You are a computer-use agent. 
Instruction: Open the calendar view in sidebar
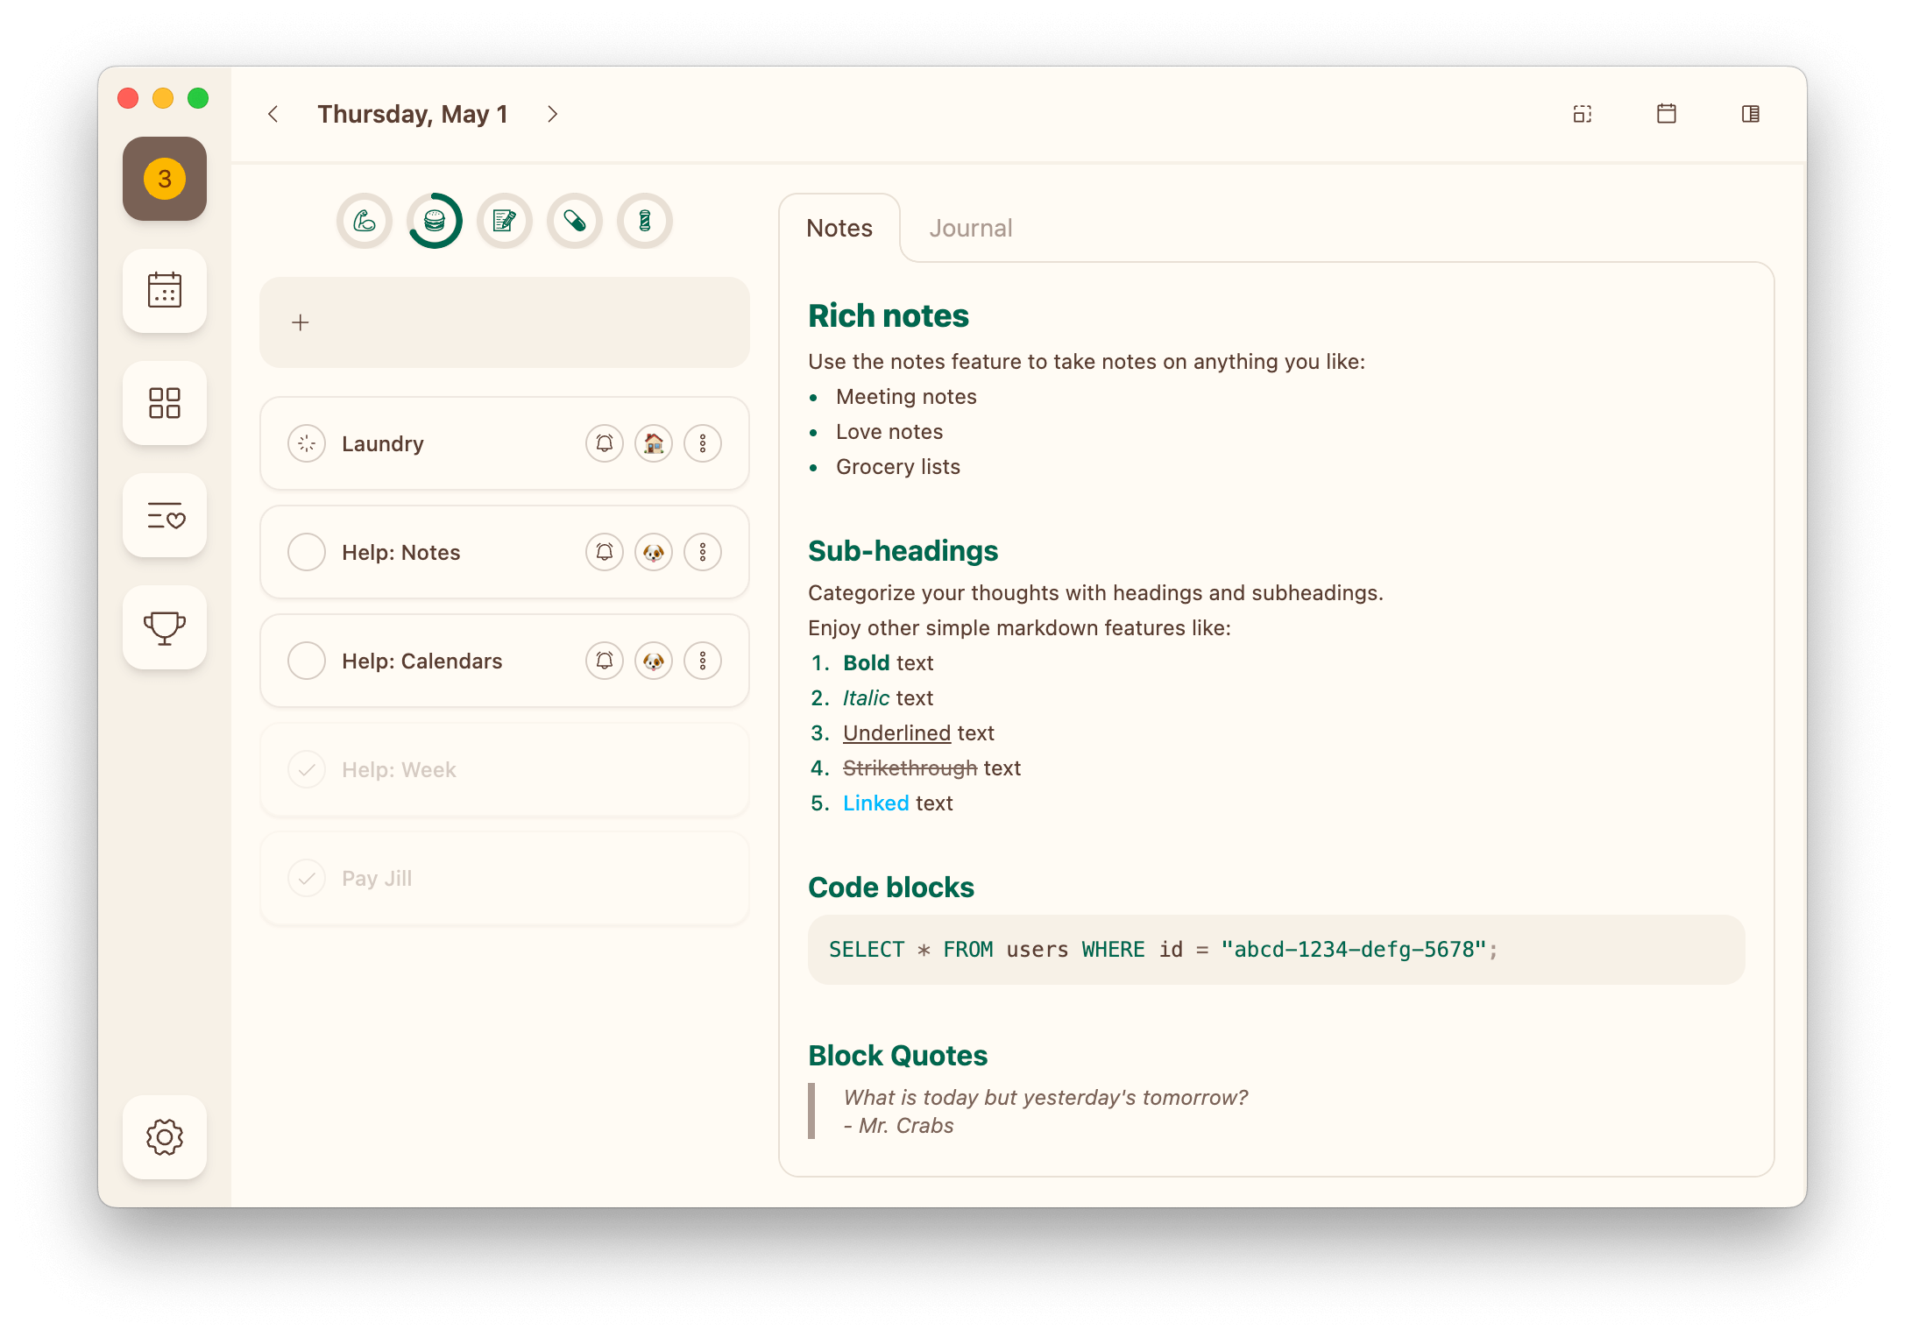click(x=165, y=291)
